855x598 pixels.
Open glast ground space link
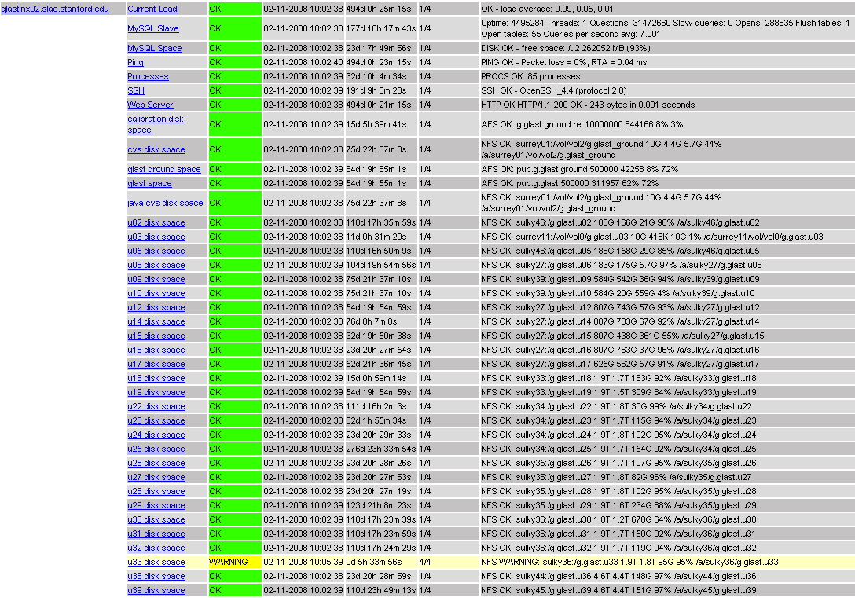click(x=164, y=169)
